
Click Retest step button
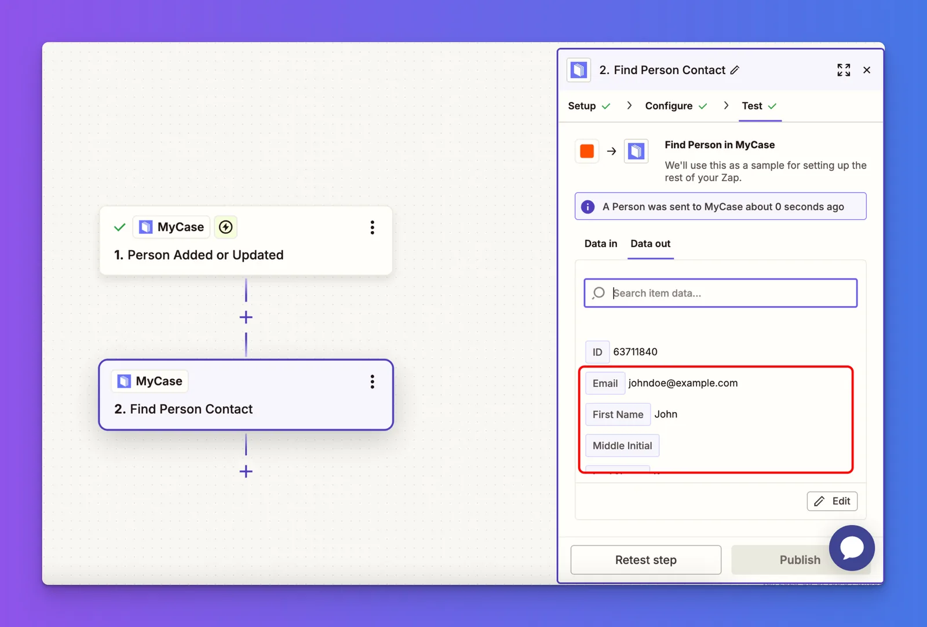coord(646,560)
